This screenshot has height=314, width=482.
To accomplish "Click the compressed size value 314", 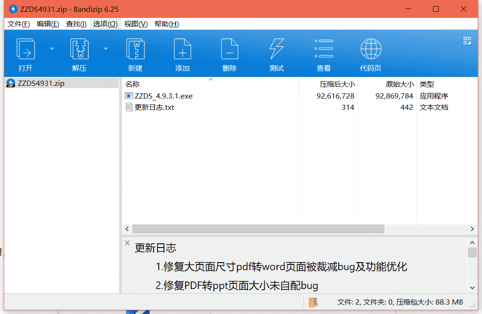I will tap(348, 107).
